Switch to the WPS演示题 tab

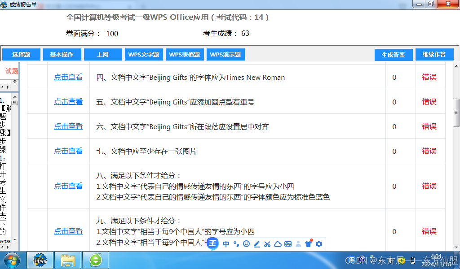tap(226, 54)
